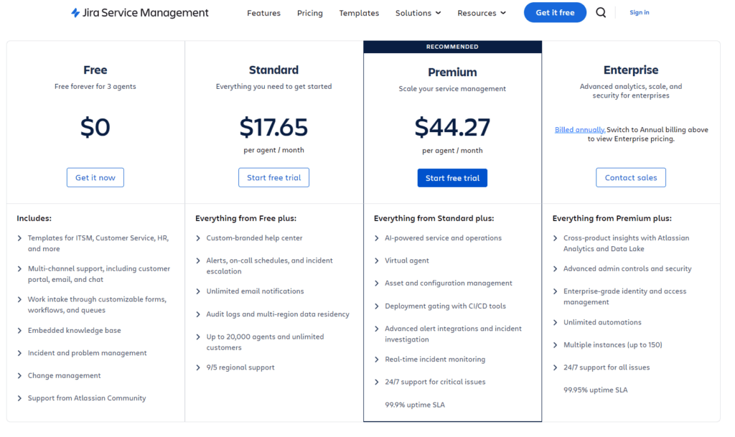Expand Multiple instances (up to 150) item
The image size is (735, 437).
pos(607,344)
